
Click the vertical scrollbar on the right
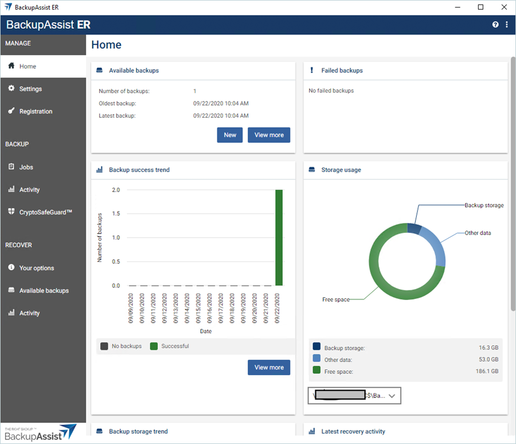[x=513, y=184]
